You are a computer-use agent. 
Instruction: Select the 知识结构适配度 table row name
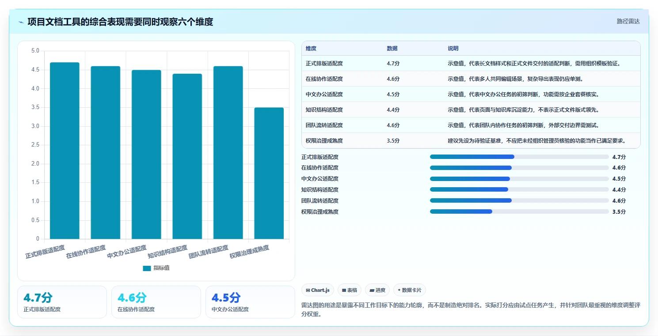pyautogui.click(x=324, y=110)
